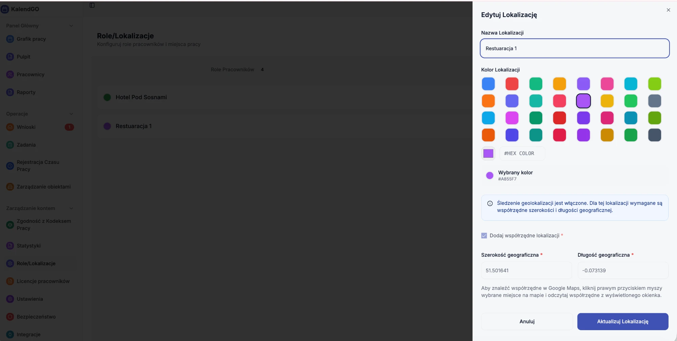The width and height of the screenshot is (677, 341).
Task: Choose the blue color swatch in the first row
Action: pyautogui.click(x=488, y=84)
